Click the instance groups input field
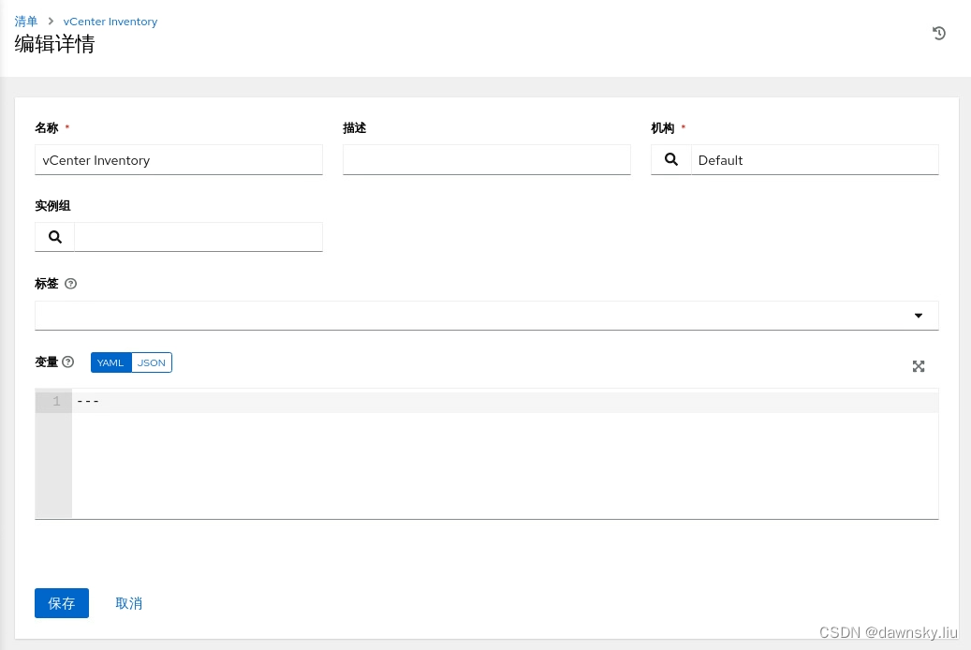971x650 pixels. click(x=199, y=237)
